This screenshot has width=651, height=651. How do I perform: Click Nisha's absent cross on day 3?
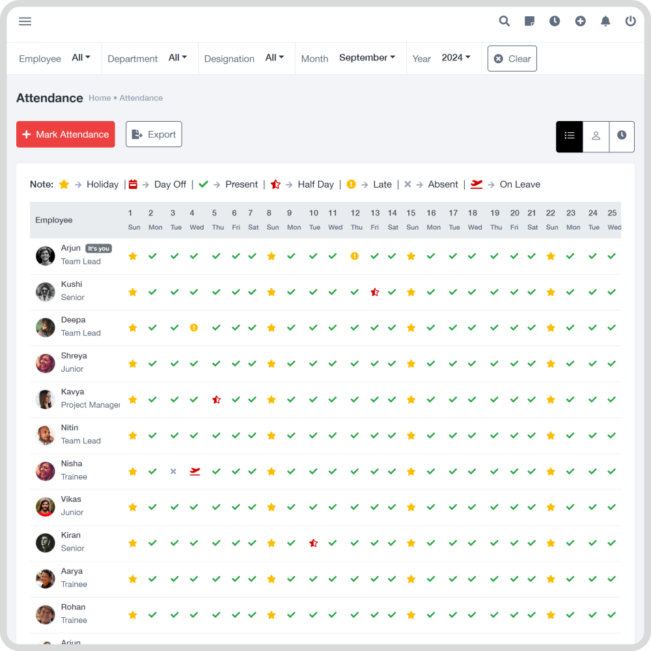coord(174,471)
